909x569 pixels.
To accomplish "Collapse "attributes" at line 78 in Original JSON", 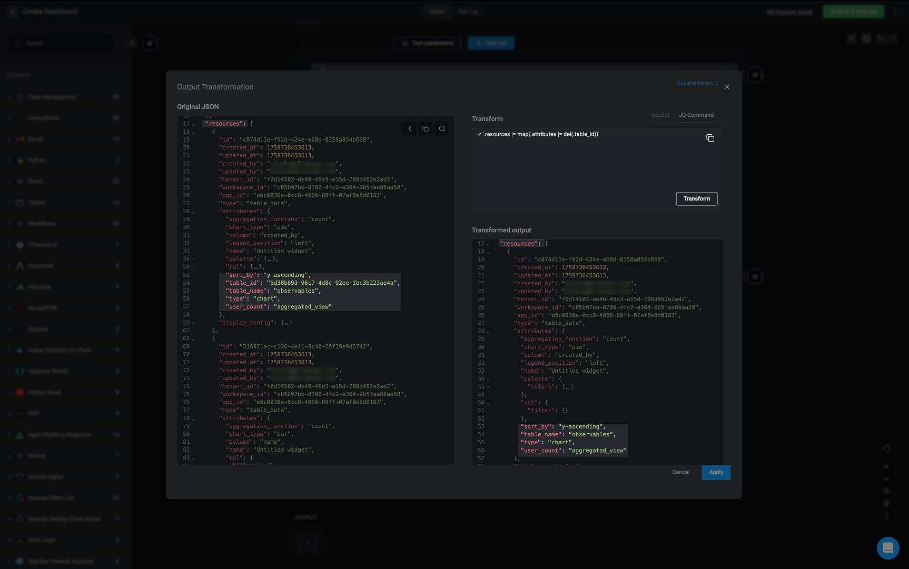I will coord(194,418).
